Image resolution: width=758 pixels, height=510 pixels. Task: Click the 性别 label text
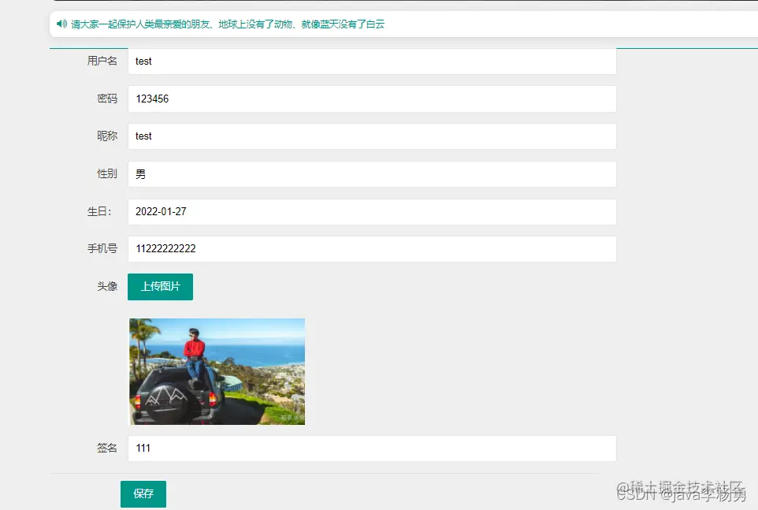click(107, 173)
